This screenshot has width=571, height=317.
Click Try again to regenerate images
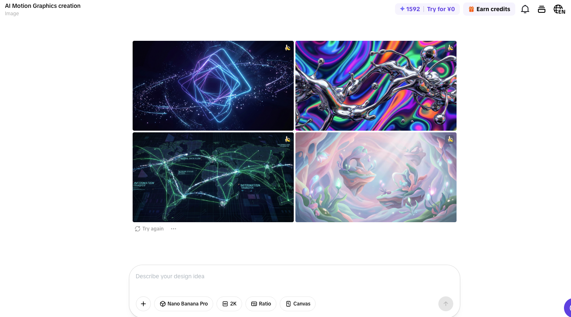point(149,229)
